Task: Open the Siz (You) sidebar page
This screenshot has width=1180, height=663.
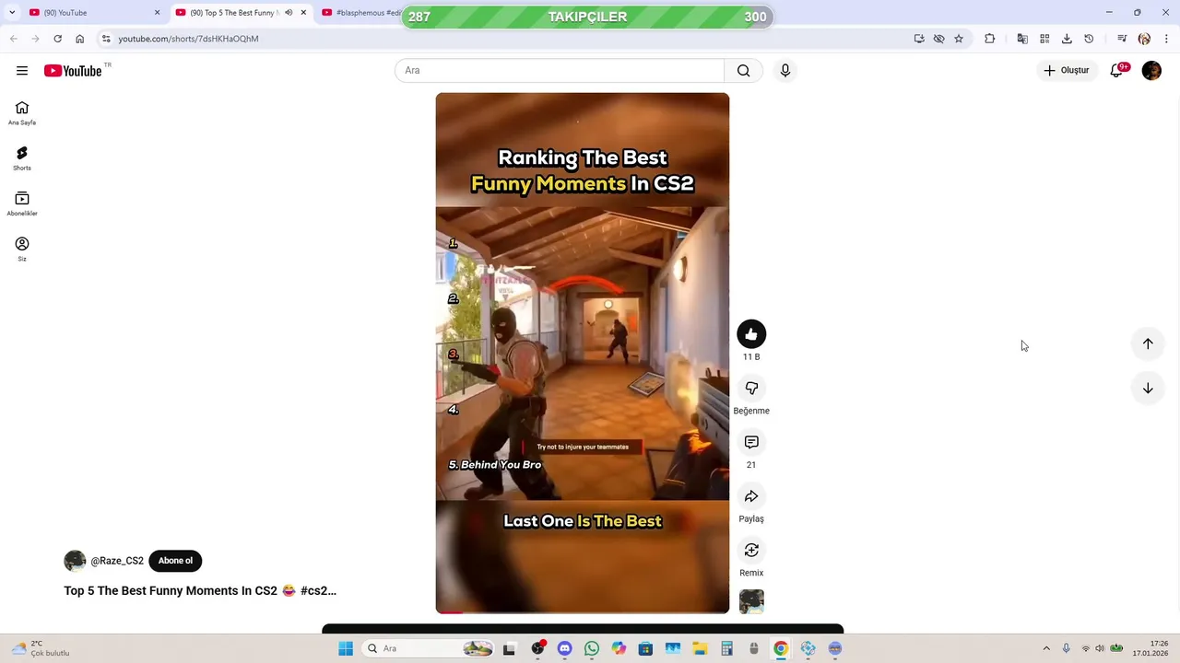Action: [22, 249]
